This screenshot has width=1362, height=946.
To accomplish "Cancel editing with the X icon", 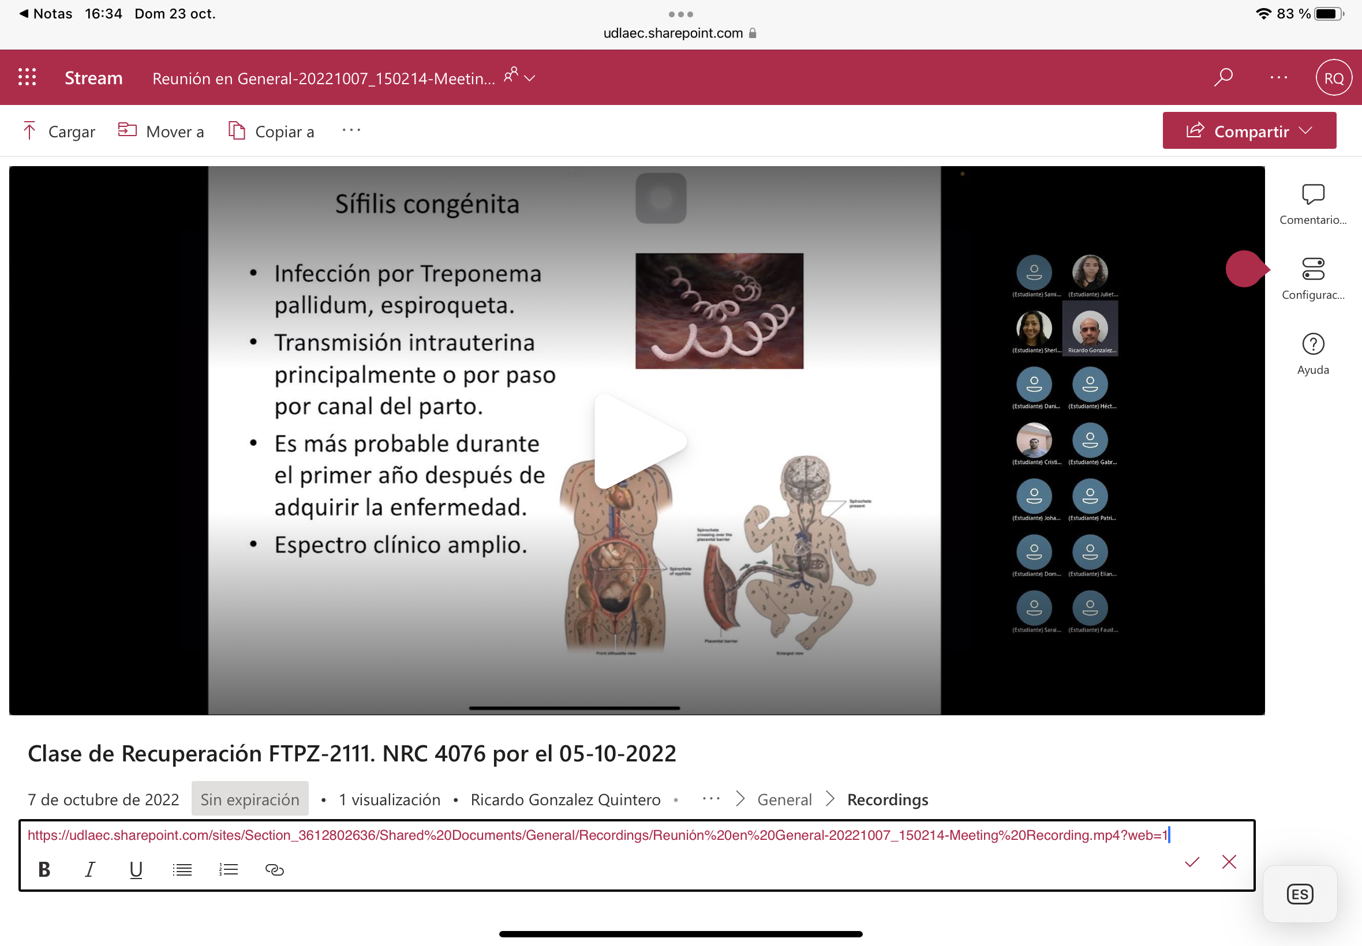I will click(x=1229, y=862).
